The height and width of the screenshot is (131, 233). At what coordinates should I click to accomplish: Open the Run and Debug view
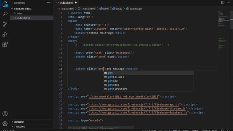click(5, 34)
